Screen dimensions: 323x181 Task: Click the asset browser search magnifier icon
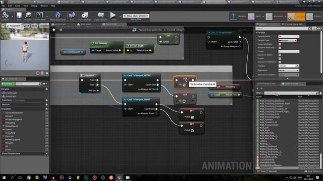click(317, 93)
